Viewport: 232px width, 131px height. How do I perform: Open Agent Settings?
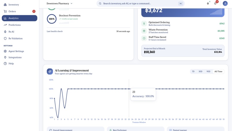(19, 51)
